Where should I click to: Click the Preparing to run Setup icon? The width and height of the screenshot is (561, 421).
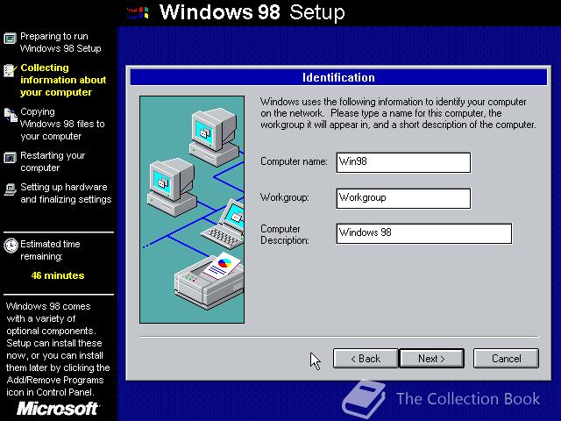(x=10, y=38)
